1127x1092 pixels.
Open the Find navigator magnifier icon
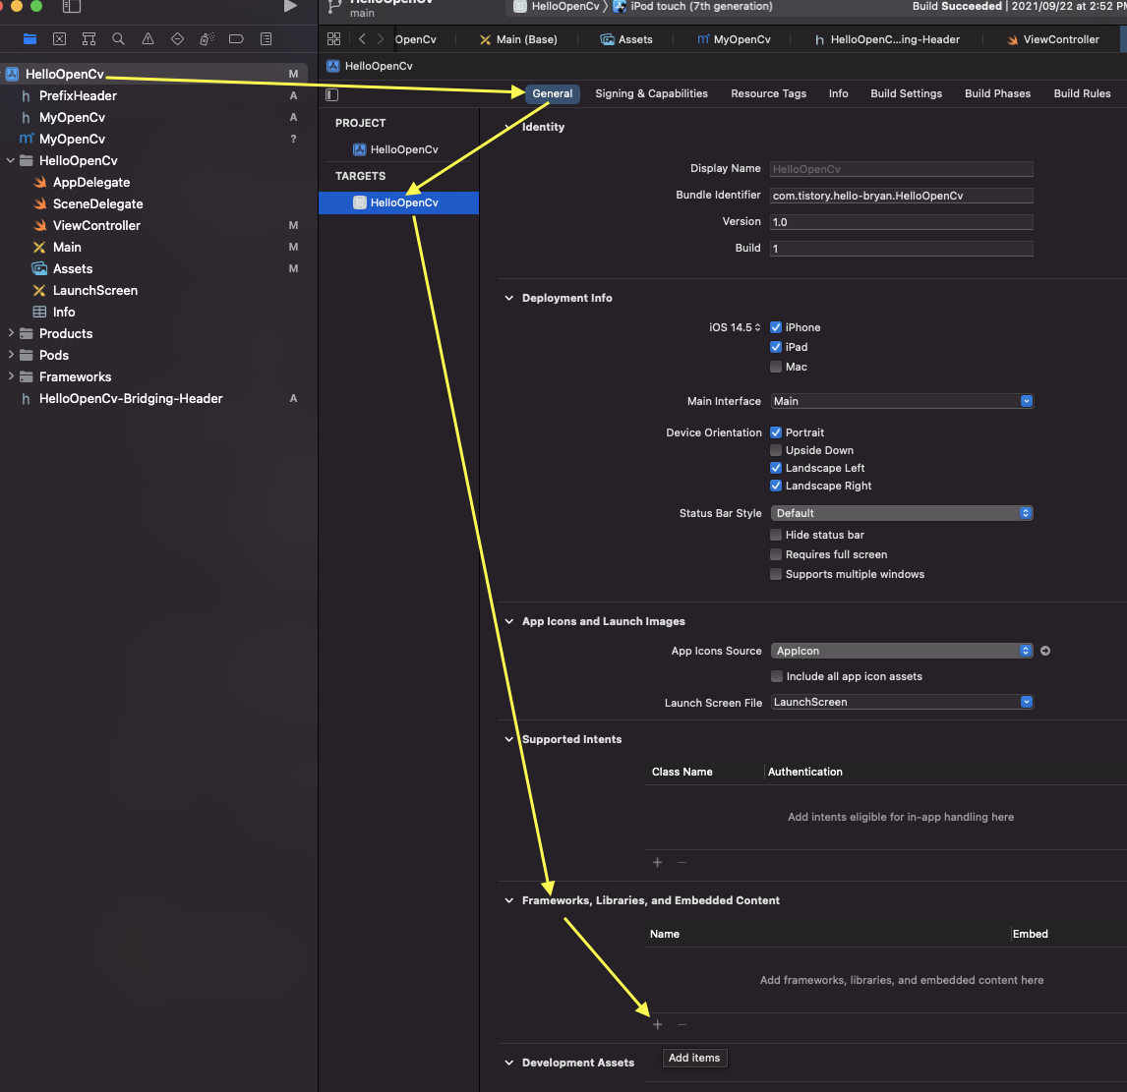point(119,38)
